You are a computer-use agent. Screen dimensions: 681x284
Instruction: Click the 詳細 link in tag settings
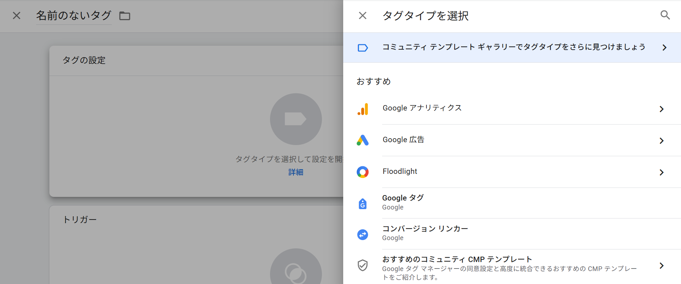296,172
